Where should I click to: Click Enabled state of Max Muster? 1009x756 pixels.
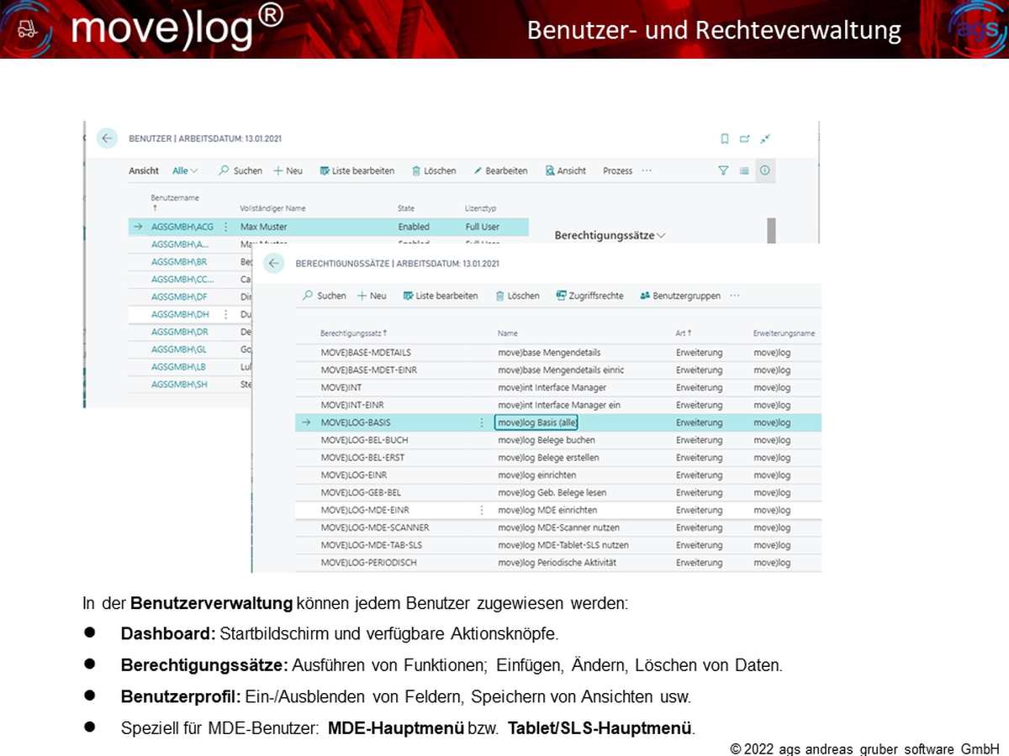(x=414, y=227)
